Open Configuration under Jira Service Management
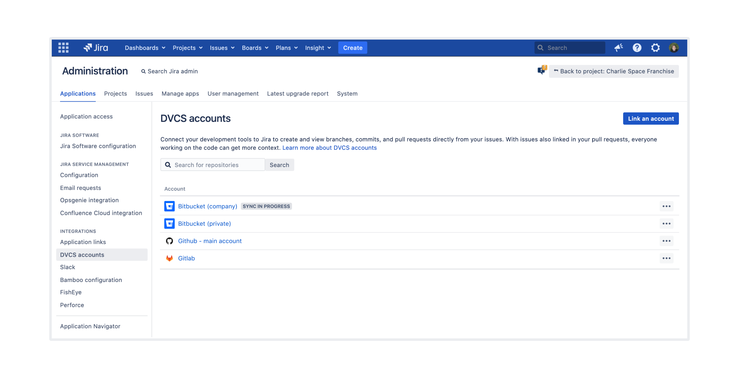Viewport: 739px width, 384px height. (79, 175)
